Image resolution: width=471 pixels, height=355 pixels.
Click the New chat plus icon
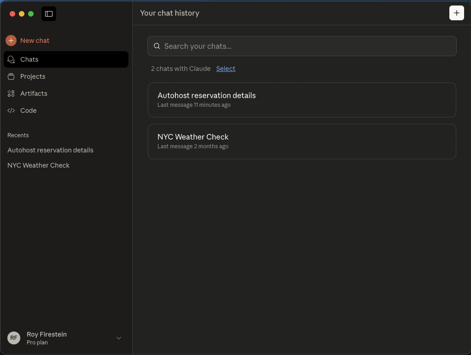tap(11, 41)
